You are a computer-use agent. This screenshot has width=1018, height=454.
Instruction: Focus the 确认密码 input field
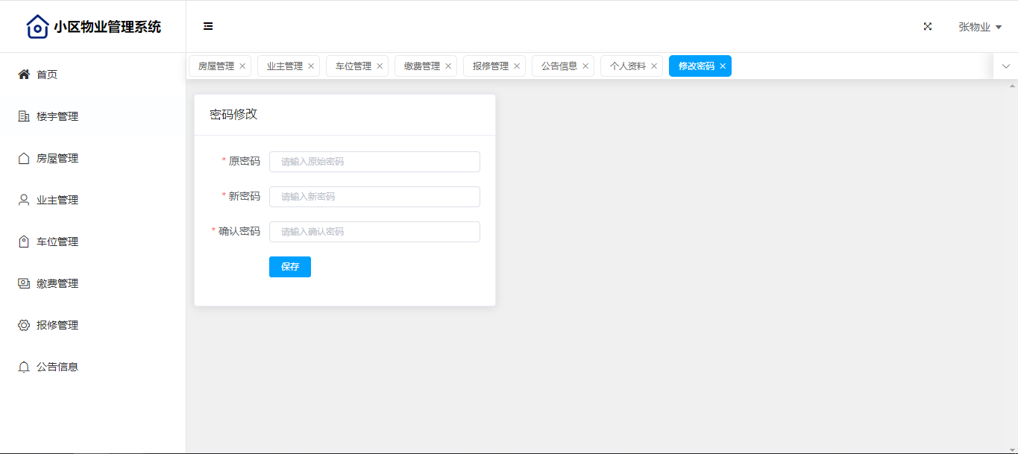pos(374,232)
